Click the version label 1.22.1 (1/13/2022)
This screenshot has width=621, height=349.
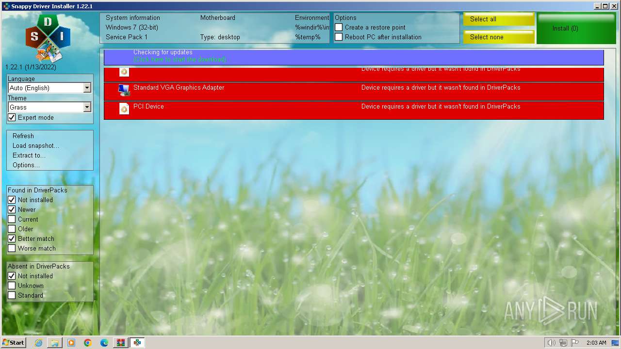pyautogui.click(x=31, y=67)
